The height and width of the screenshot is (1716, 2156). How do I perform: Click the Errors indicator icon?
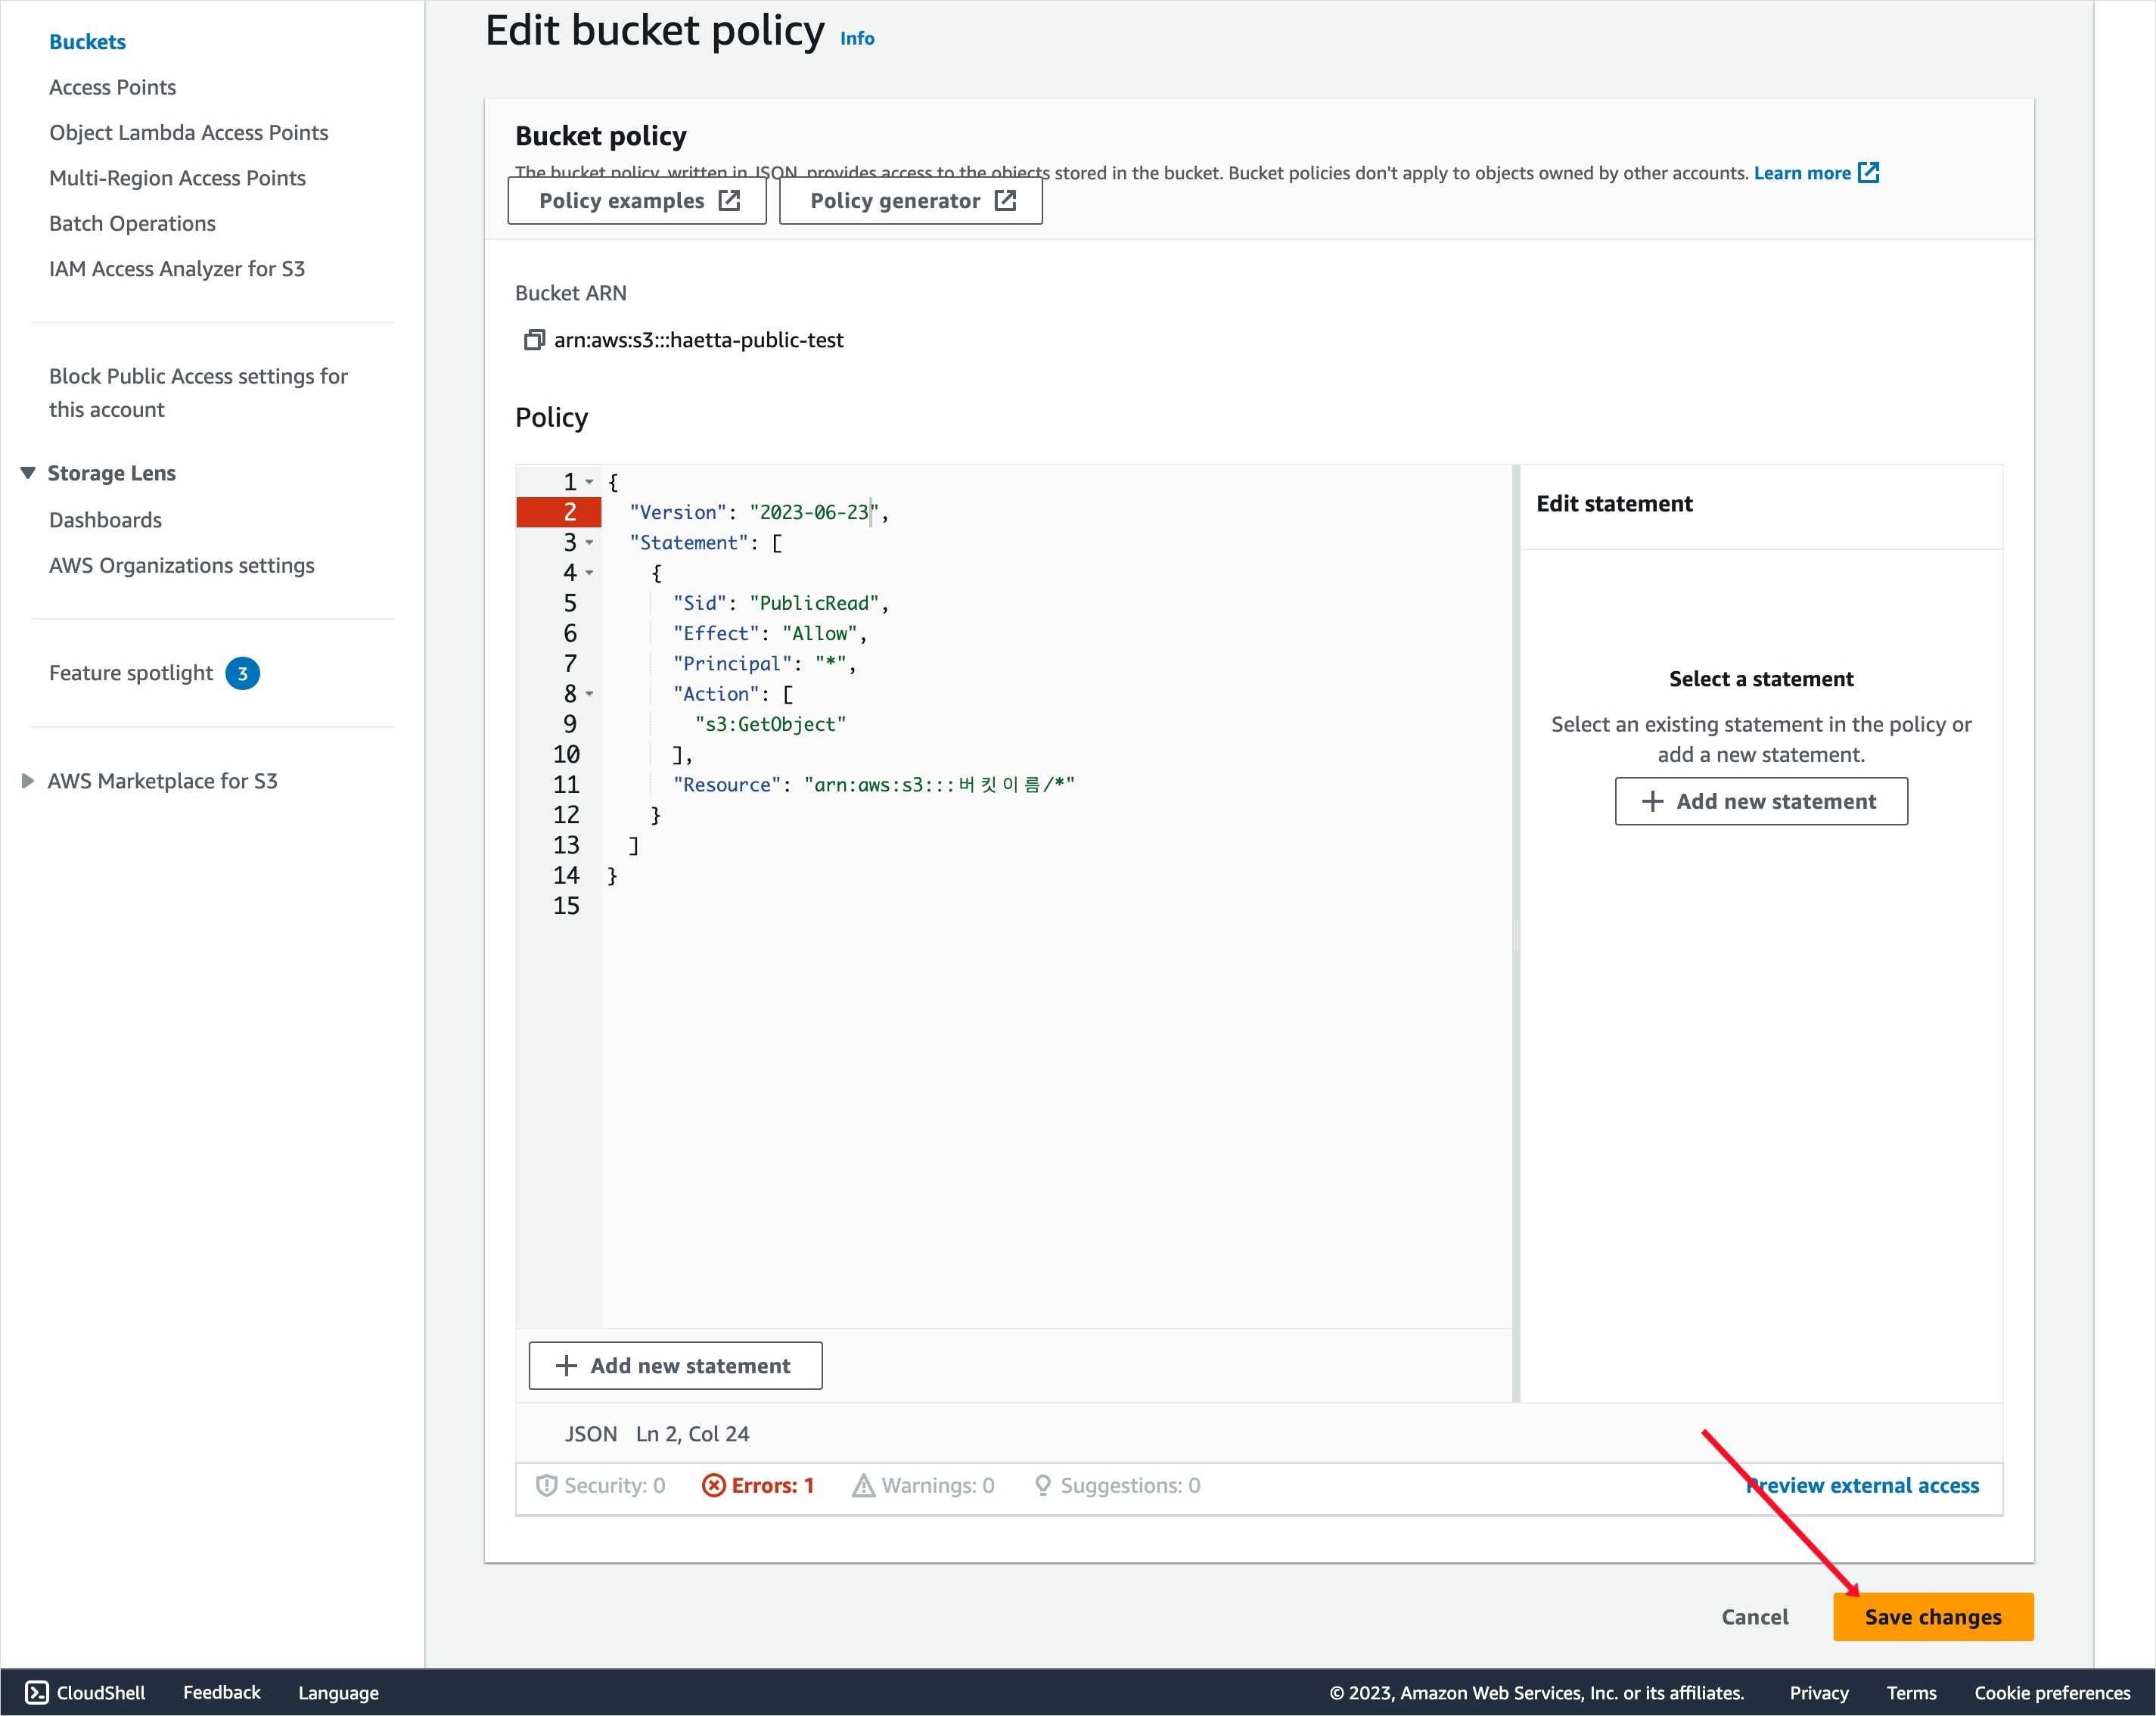point(713,1485)
